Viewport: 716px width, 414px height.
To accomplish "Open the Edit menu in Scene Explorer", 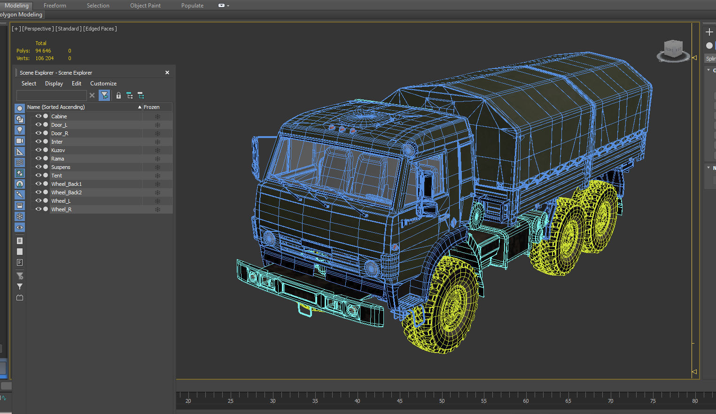I will (x=77, y=84).
